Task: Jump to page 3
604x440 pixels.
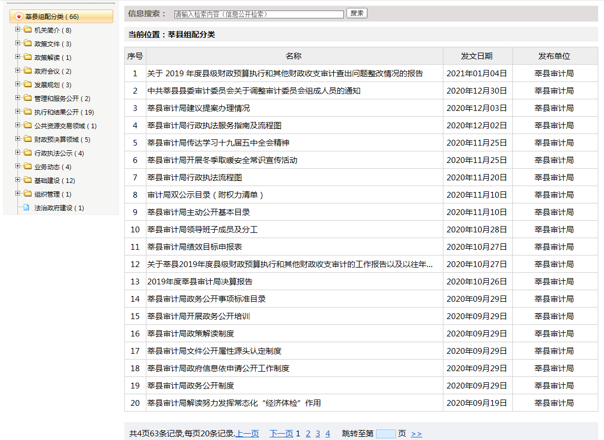Action: point(318,434)
